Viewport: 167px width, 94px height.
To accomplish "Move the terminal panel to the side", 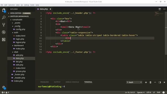I will pos(159,83).
